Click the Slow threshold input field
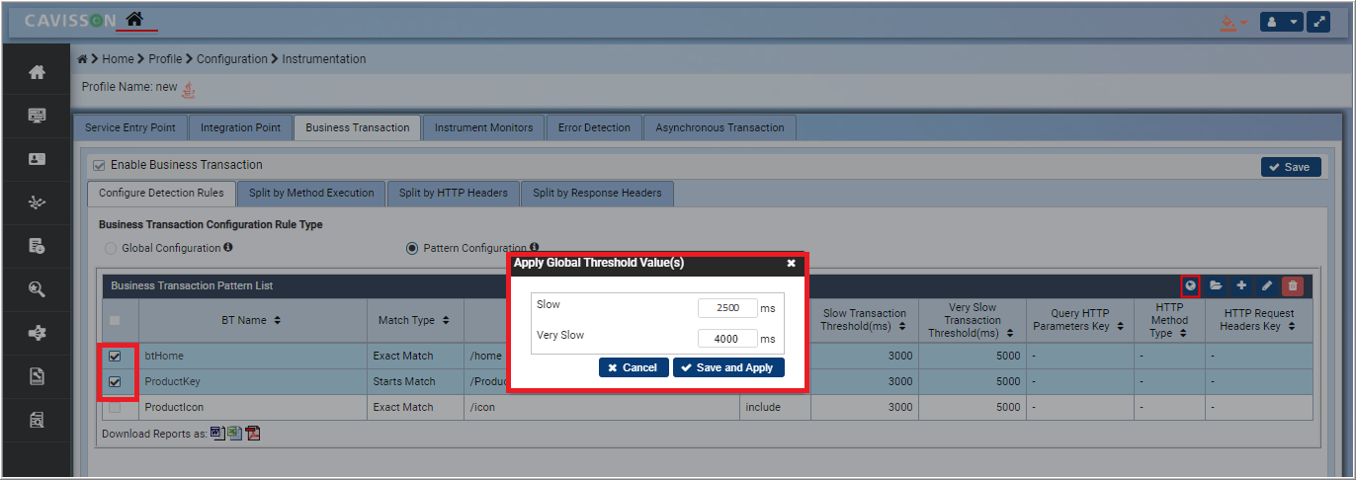 [x=726, y=307]
